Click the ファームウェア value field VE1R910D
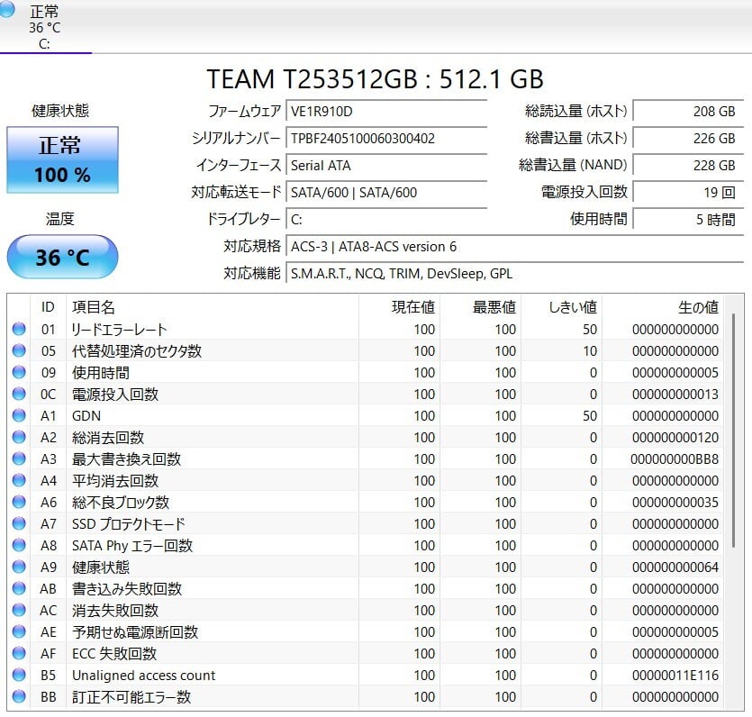 386,112
